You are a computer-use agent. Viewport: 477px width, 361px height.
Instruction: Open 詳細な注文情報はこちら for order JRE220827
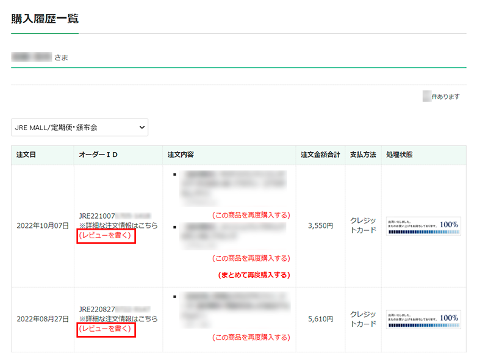118,319
